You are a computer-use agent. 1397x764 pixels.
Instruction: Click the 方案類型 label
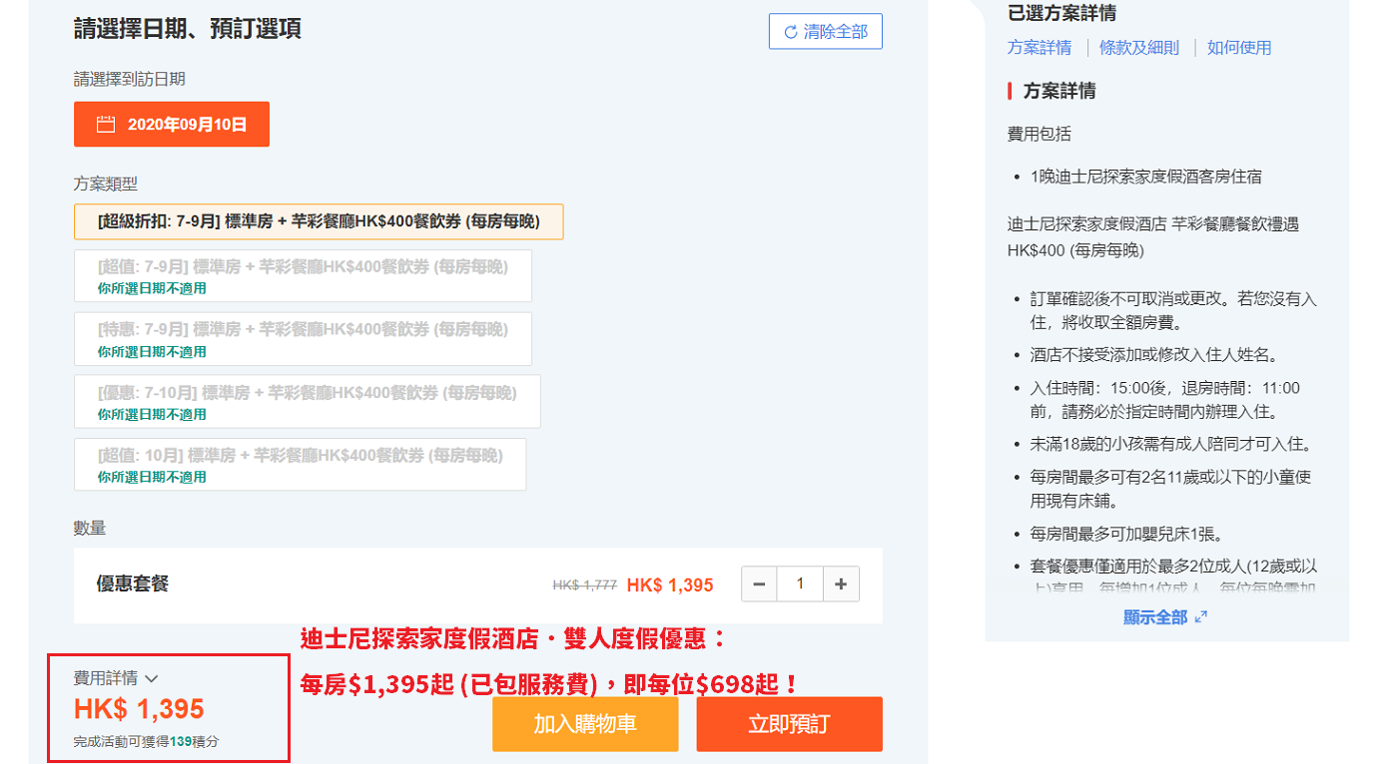[106, 184]
